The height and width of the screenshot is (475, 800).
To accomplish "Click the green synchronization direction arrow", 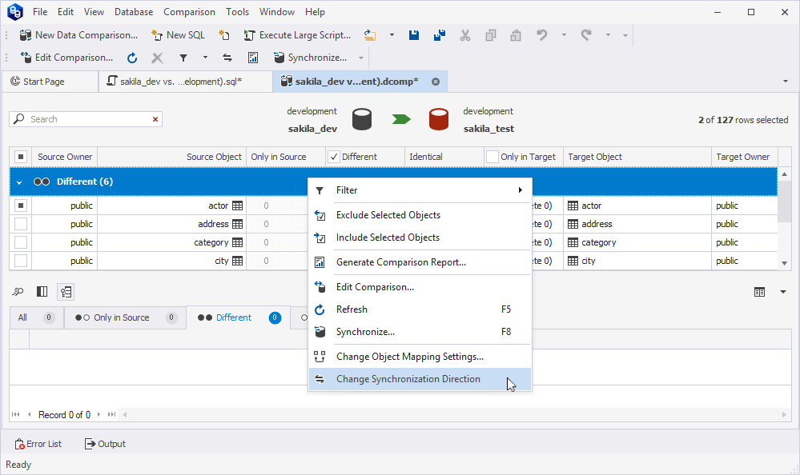I will [x=401, y=119].
